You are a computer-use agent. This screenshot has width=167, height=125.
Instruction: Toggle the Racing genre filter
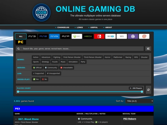coord(128,57)
